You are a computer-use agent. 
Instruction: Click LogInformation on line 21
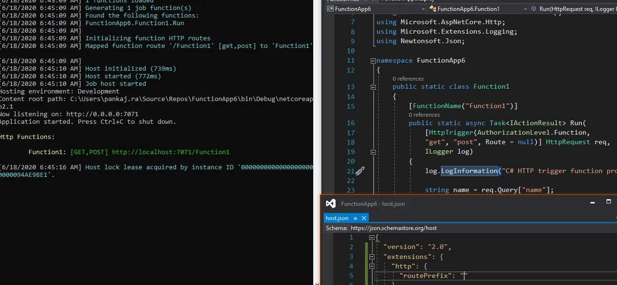tap(468, 171)
